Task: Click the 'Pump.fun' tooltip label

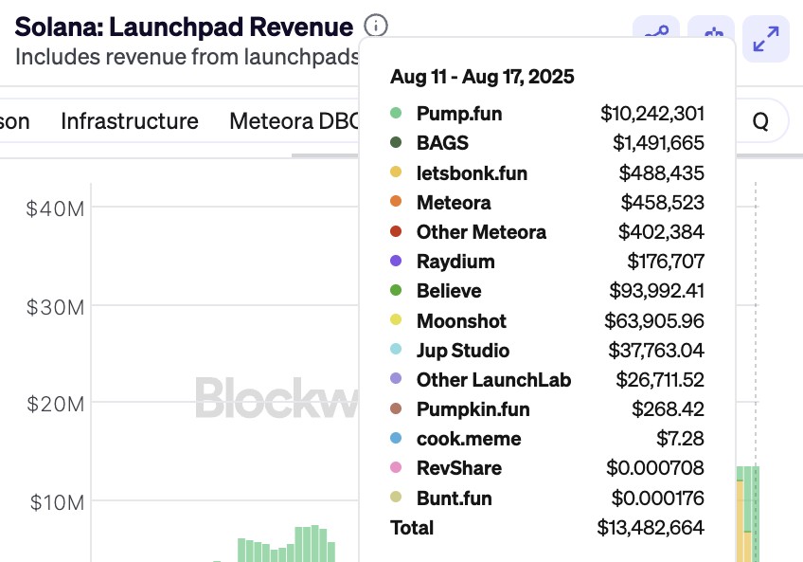Action: 459,114
